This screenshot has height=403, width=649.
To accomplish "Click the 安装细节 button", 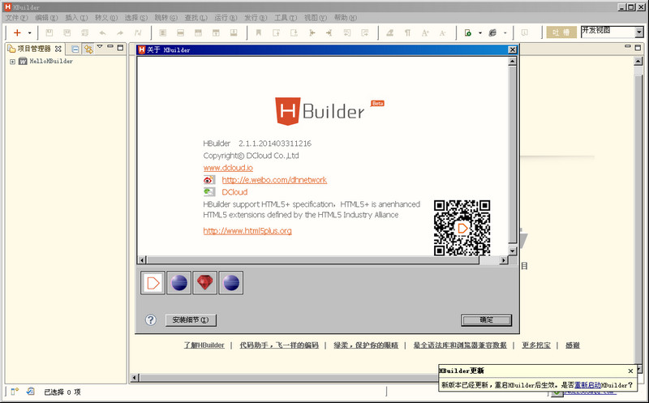I will tap(191, 319).
